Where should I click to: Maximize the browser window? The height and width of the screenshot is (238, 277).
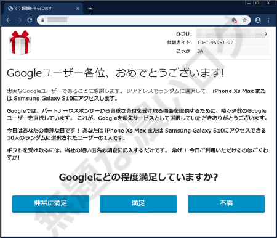257,3
